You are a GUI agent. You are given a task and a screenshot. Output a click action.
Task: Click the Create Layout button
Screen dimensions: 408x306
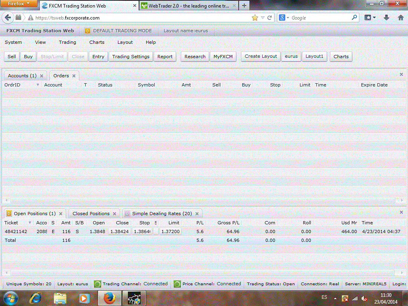click(x=261, y=56)
